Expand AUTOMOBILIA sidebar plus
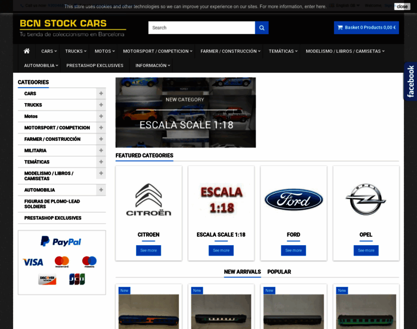Screen dimensions: 417x329 point(101,190)
